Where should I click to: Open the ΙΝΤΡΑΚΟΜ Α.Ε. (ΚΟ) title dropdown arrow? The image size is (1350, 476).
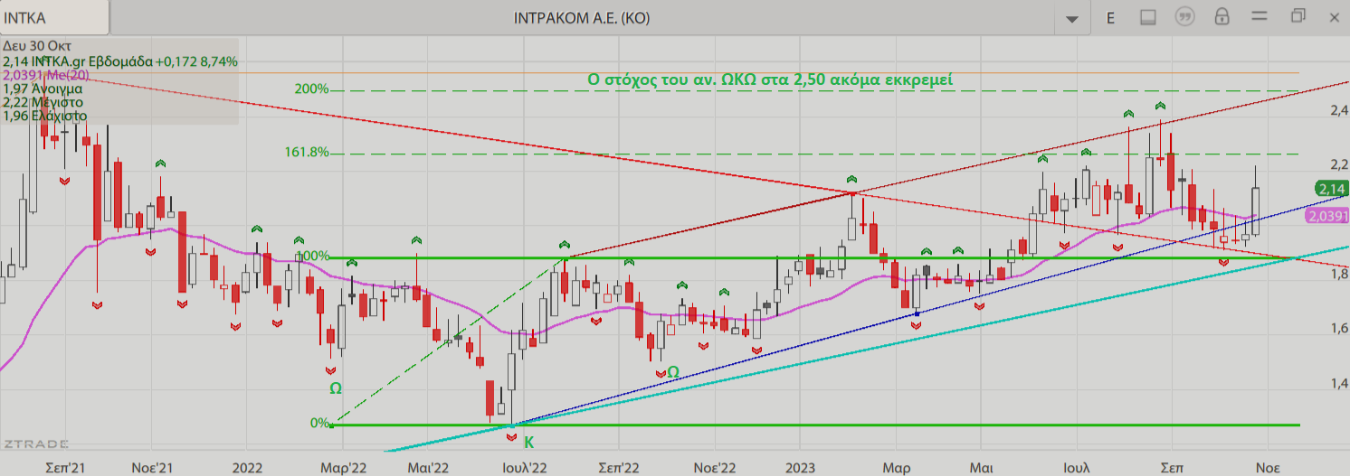[x=1073, y=18]
